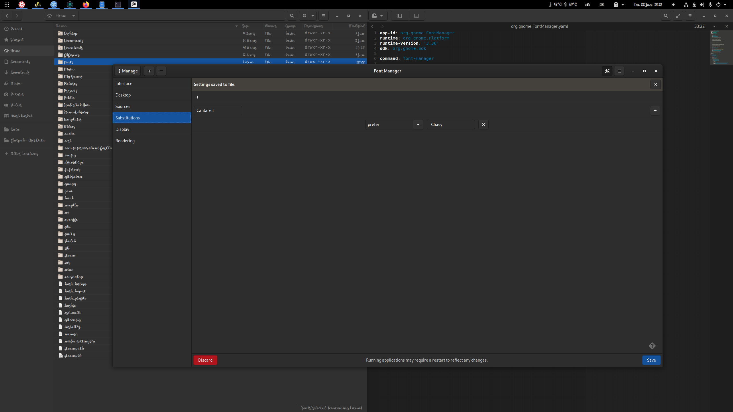Open Font Manager preferences with crossed-tools icon
733x412 pixels.
point(607,71)
